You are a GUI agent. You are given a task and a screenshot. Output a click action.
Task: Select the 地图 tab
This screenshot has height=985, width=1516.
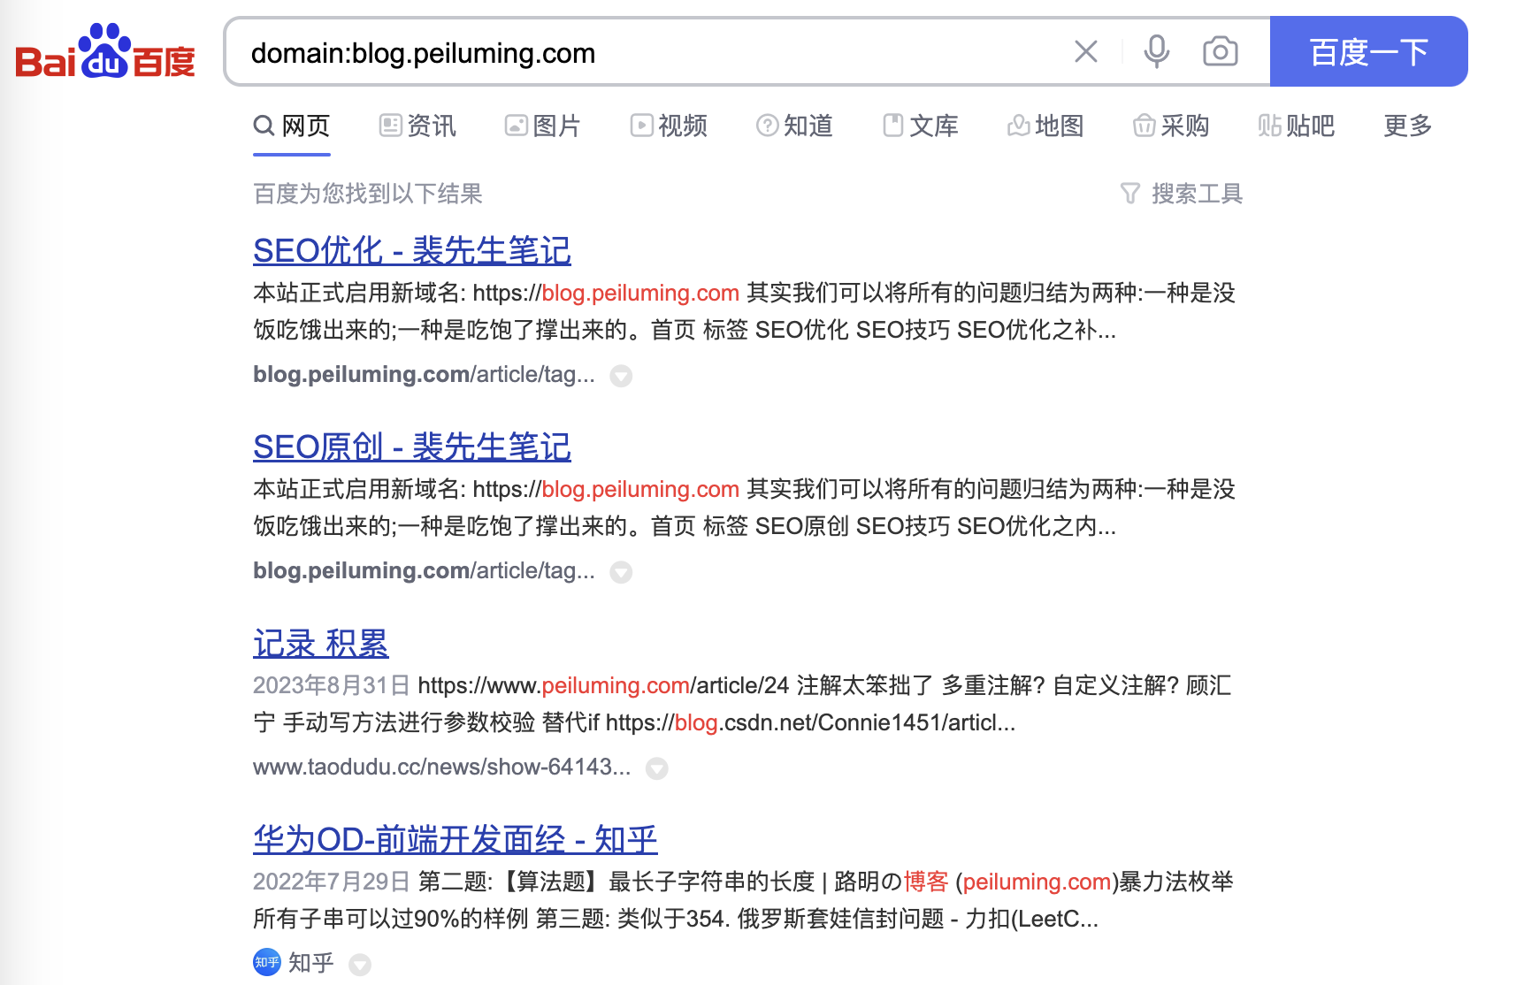pyautogui.click(x=1045, y=126)
